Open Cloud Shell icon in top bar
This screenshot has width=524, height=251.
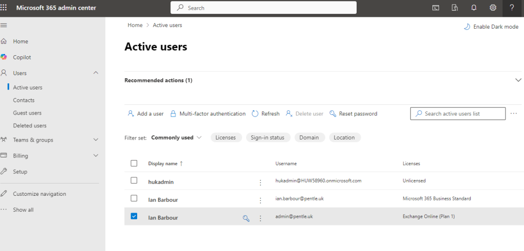tap(435, 8)
